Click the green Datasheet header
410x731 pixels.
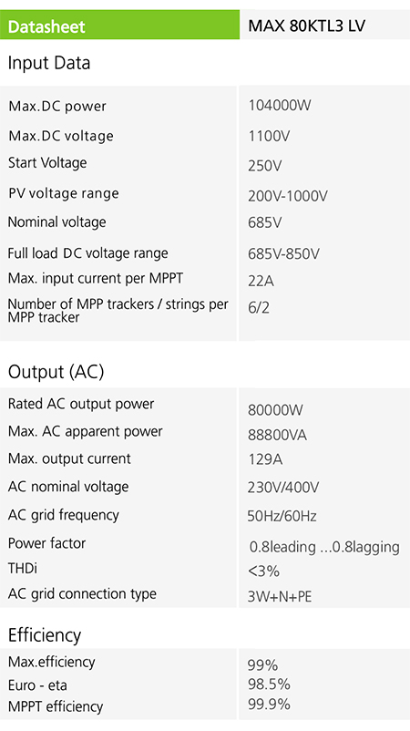(x=119, y=26)
